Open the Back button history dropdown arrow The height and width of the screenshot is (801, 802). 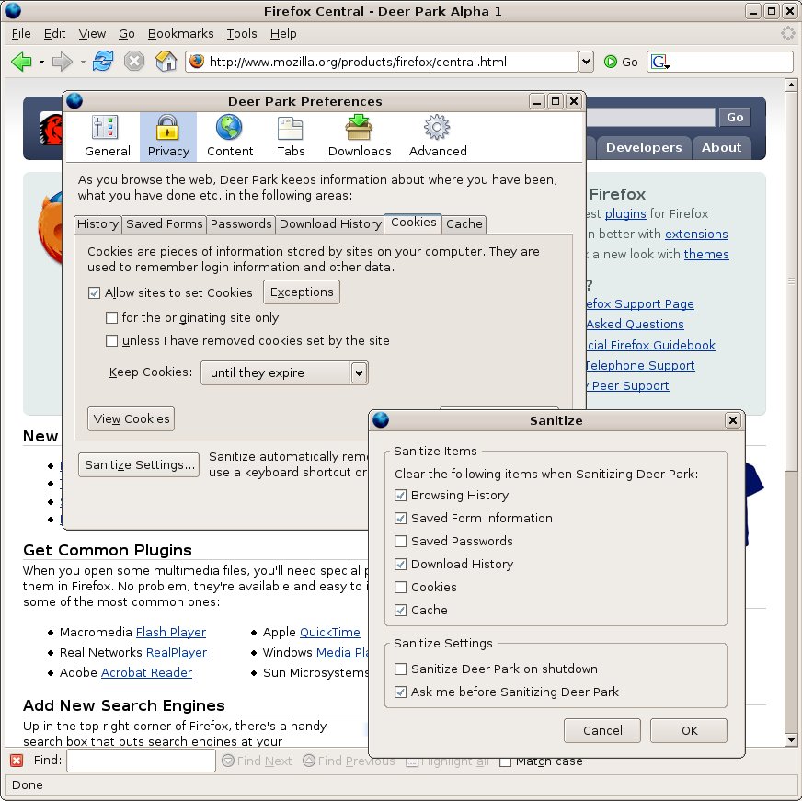41,63
